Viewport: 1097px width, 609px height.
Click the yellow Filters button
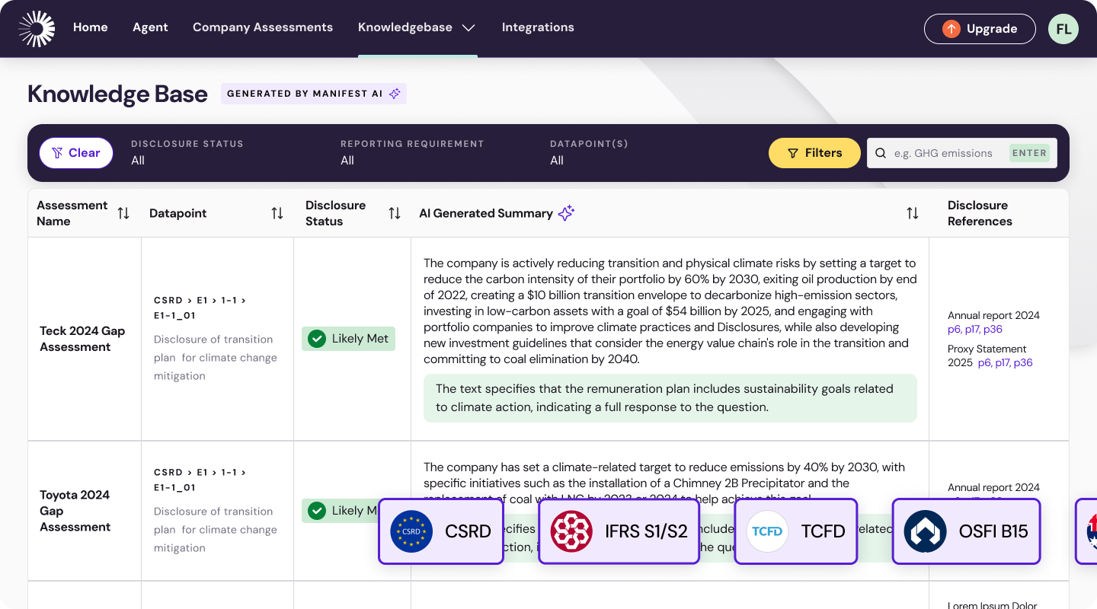point(814,153)
